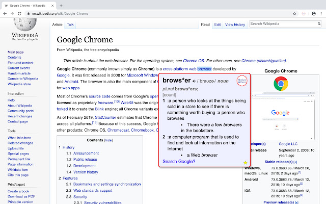
Task: Click Download as PDF link
Action: (21, 196)
